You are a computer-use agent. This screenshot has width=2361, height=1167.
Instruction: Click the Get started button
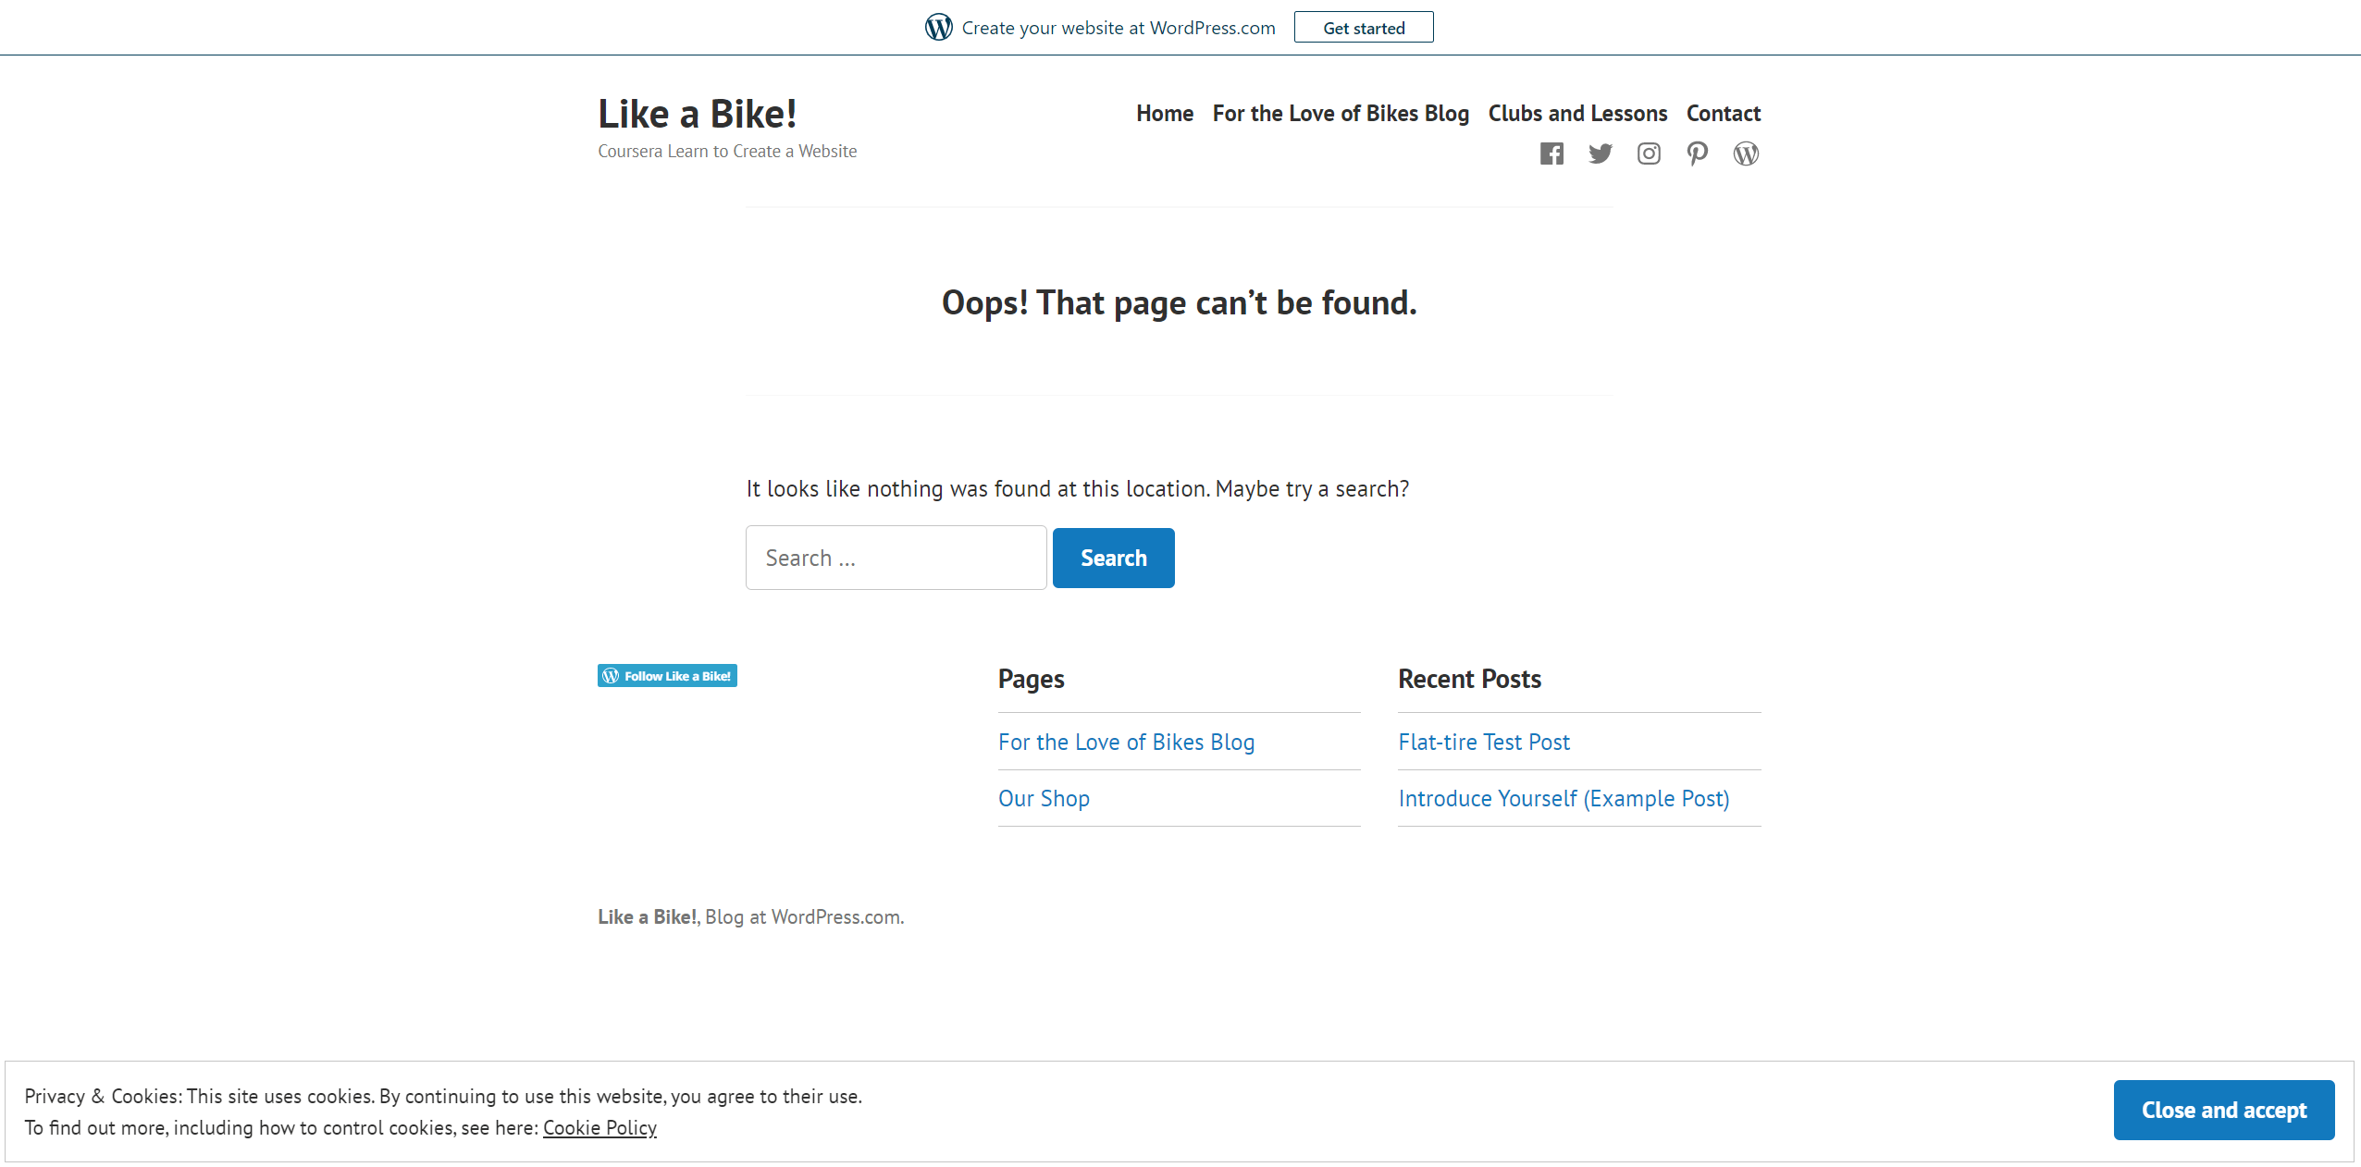point(1363,28)
